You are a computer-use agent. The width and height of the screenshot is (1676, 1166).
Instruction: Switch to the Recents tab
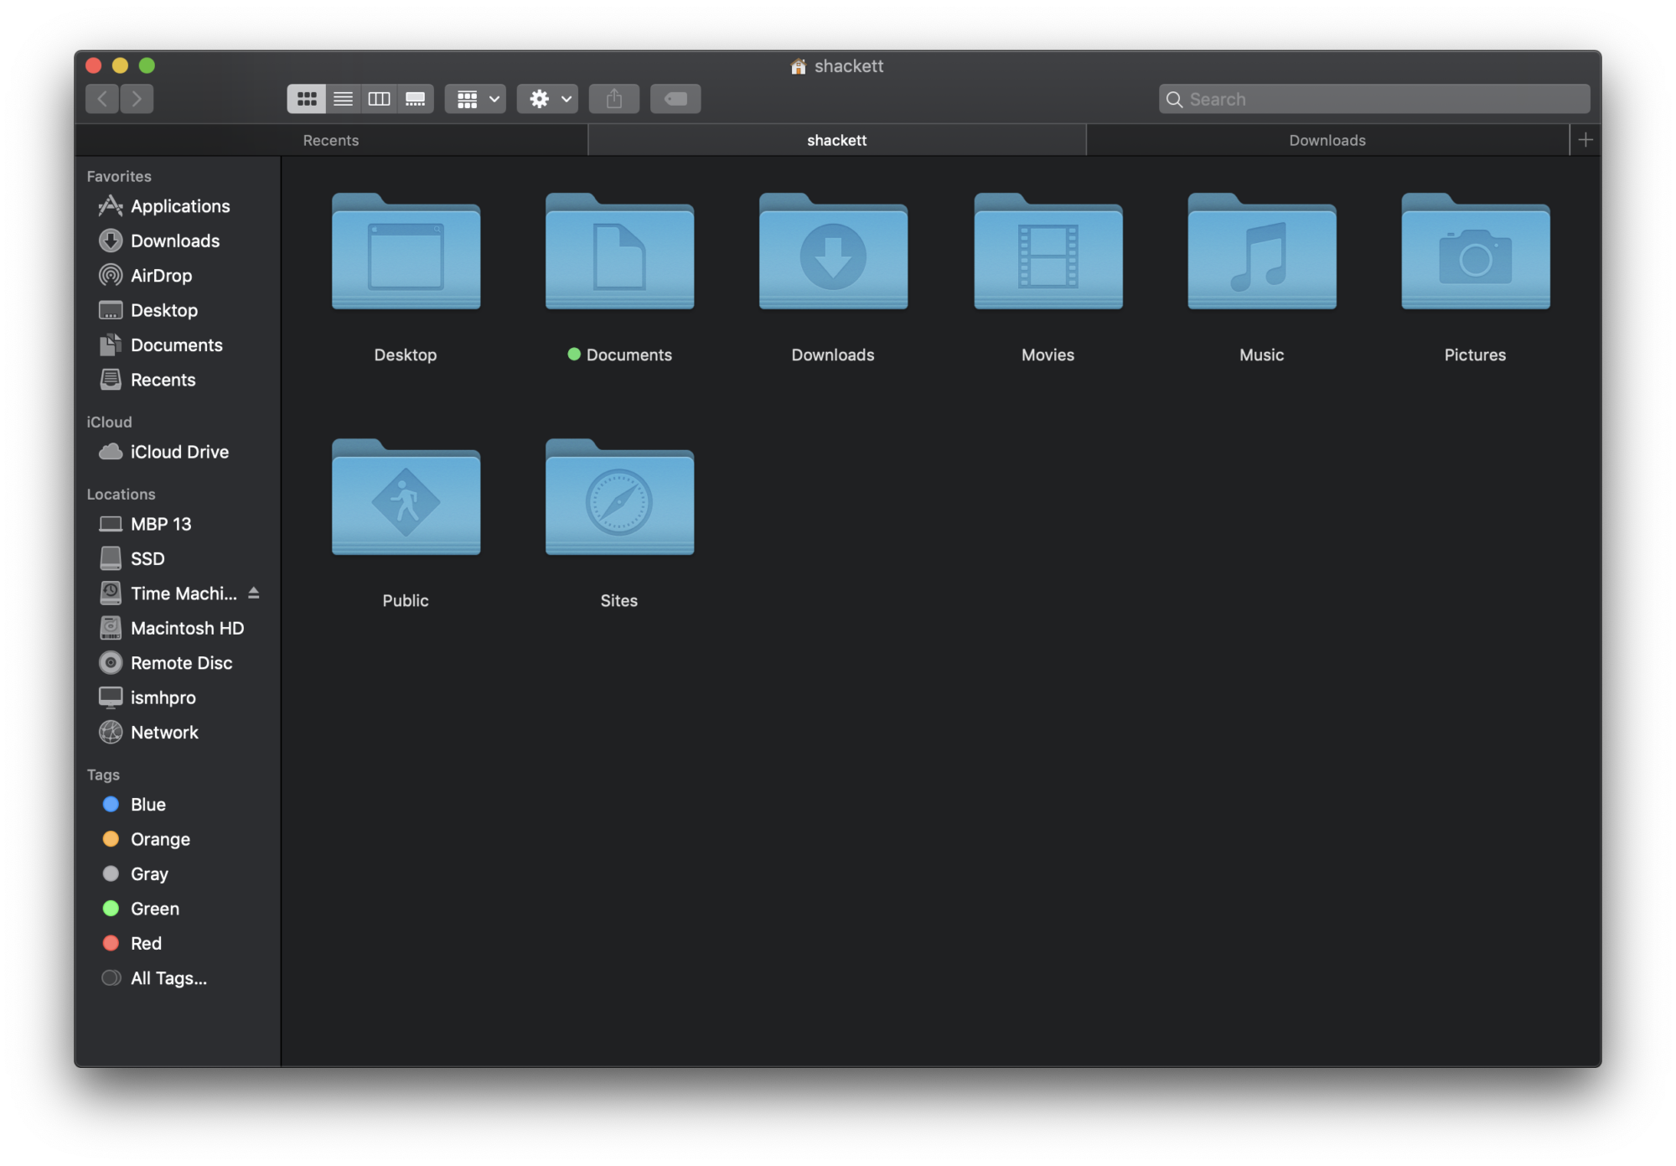tap(331, 140)
